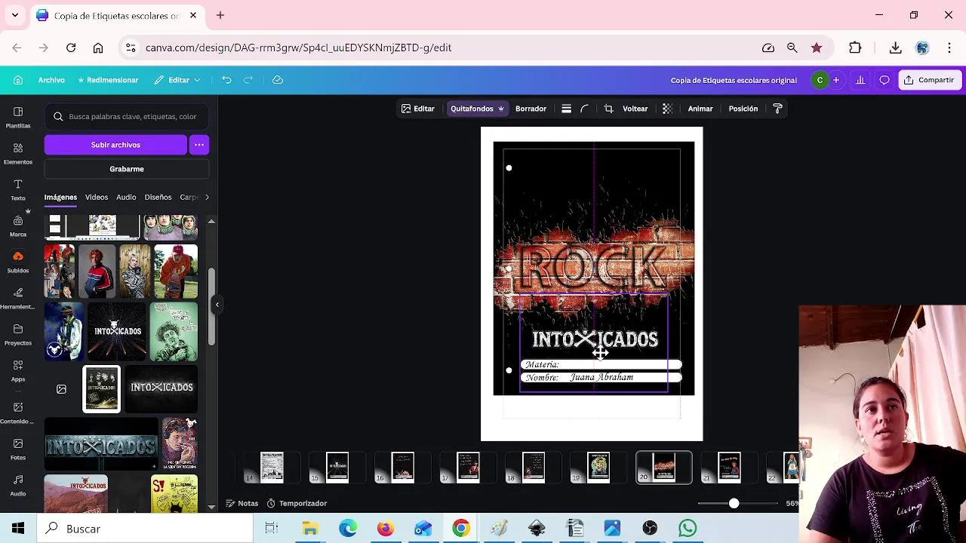Viewport: 966px width, 543px height.
Task: Click the bookmark star in address bar
Action: pyautogui.click(x=817, y=48)
